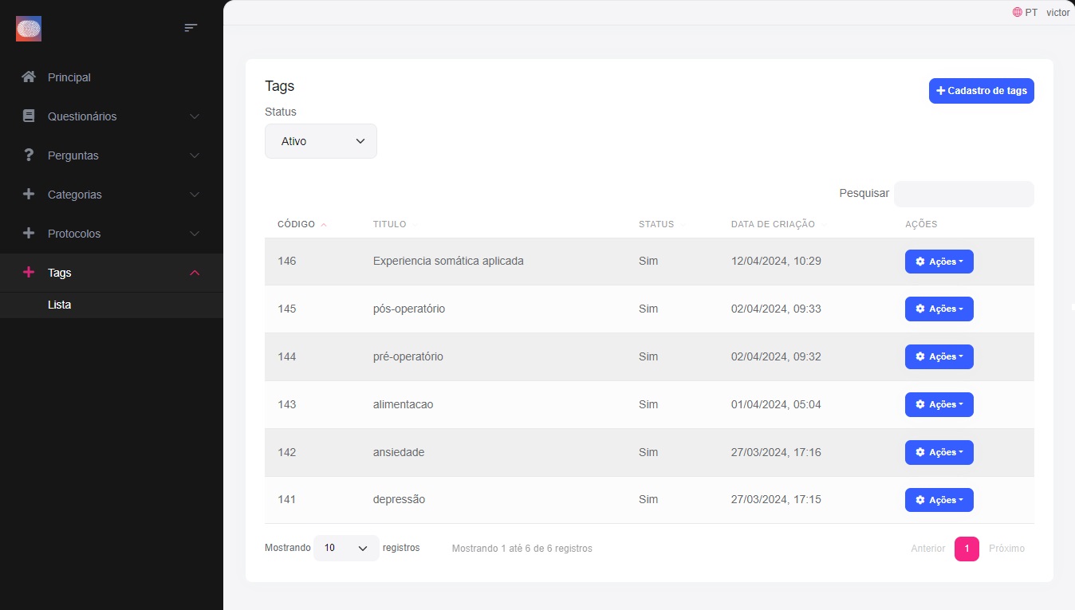Image resolution: width=1075 pixels, height=610 pixels.
Task: Click the pink plus icon beside Tags
Action: (29, 273)
